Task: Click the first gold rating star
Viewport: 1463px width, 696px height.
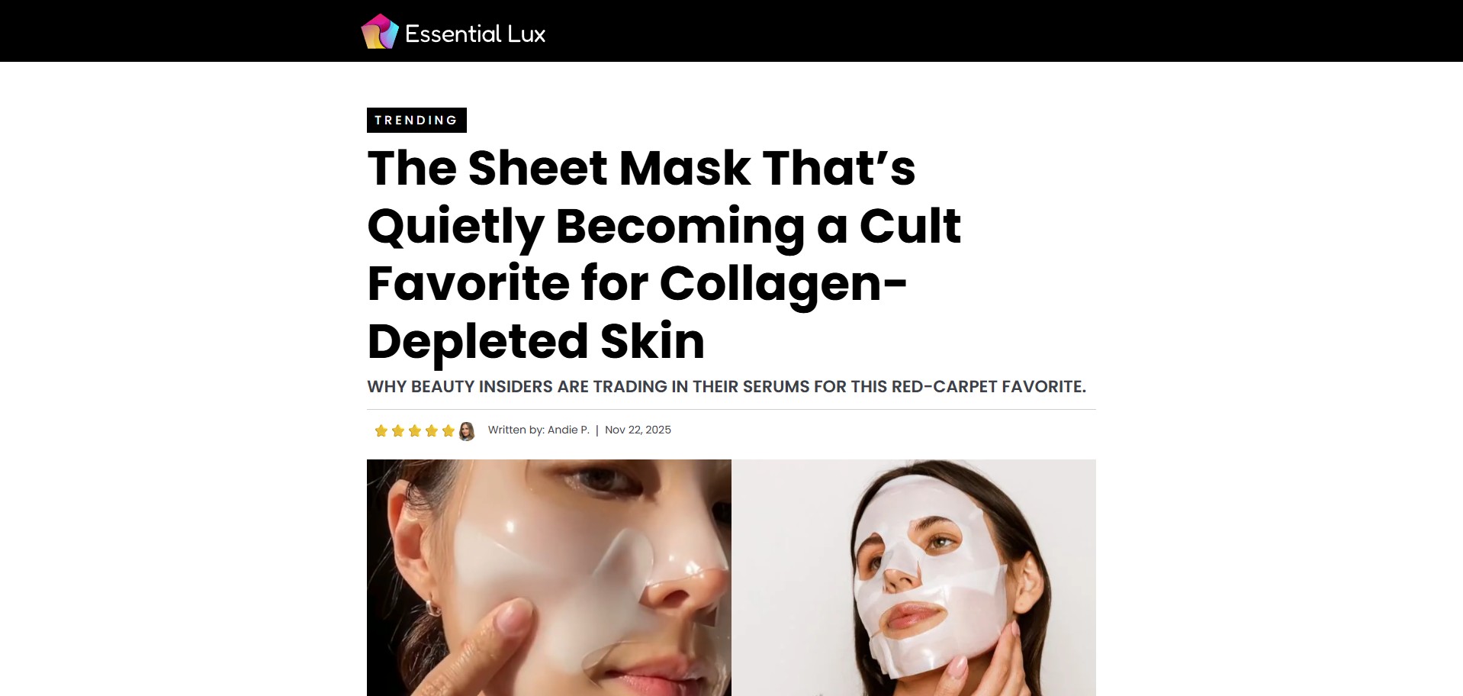Action: coord(381,431)
